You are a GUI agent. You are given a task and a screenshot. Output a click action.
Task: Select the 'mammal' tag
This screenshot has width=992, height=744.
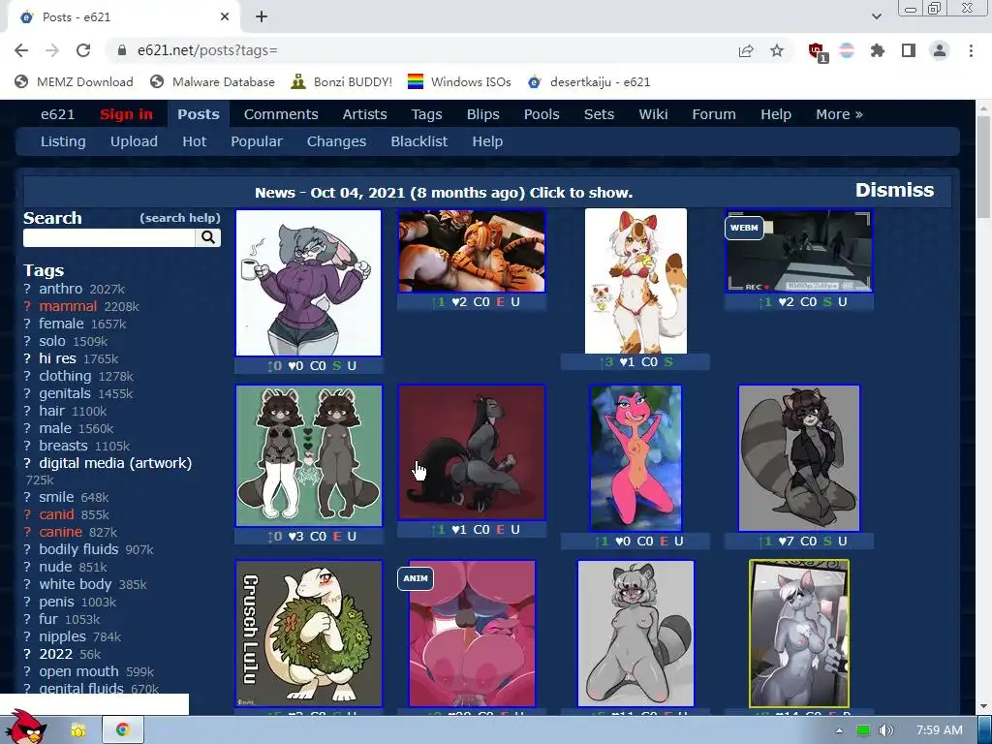point(68,306)
